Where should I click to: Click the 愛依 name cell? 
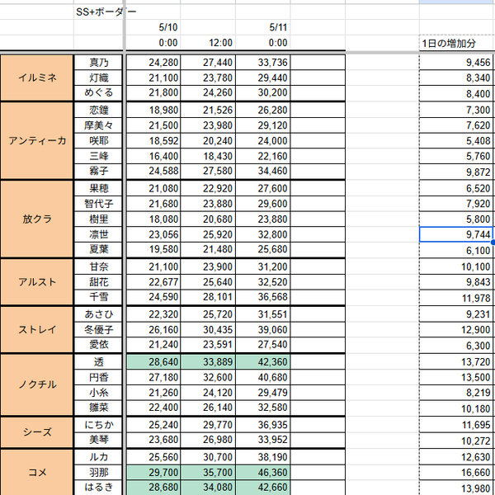(x=98, y=344)
